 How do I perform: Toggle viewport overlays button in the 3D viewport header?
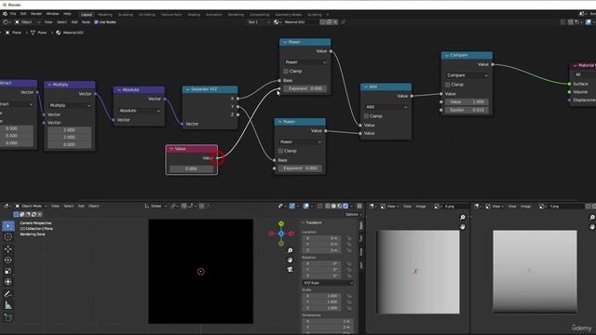tap(306, 206)
